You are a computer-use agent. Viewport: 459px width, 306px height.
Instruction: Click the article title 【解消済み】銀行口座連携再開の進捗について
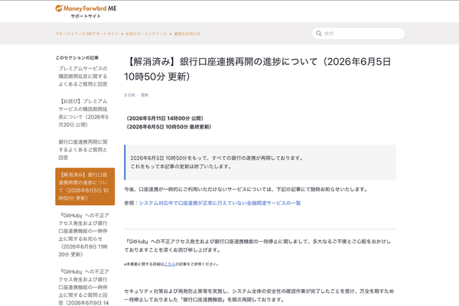pyautogui.click(x=257, y=69)
